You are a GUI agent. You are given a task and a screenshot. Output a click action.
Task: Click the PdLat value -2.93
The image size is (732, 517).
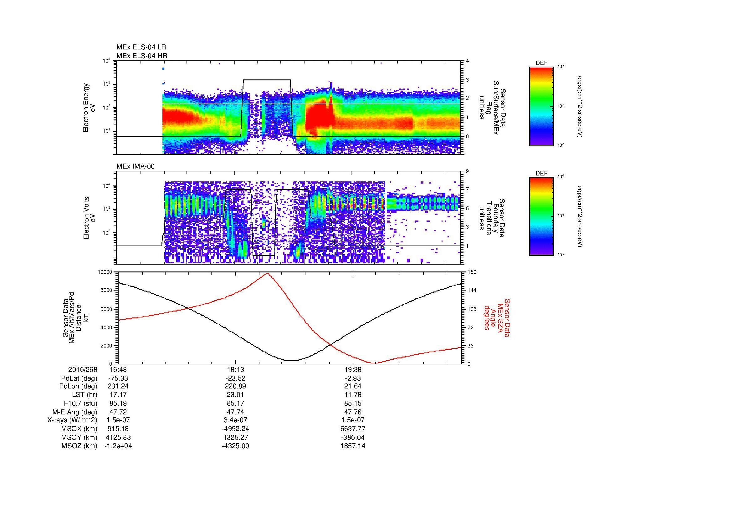(353, 378)
